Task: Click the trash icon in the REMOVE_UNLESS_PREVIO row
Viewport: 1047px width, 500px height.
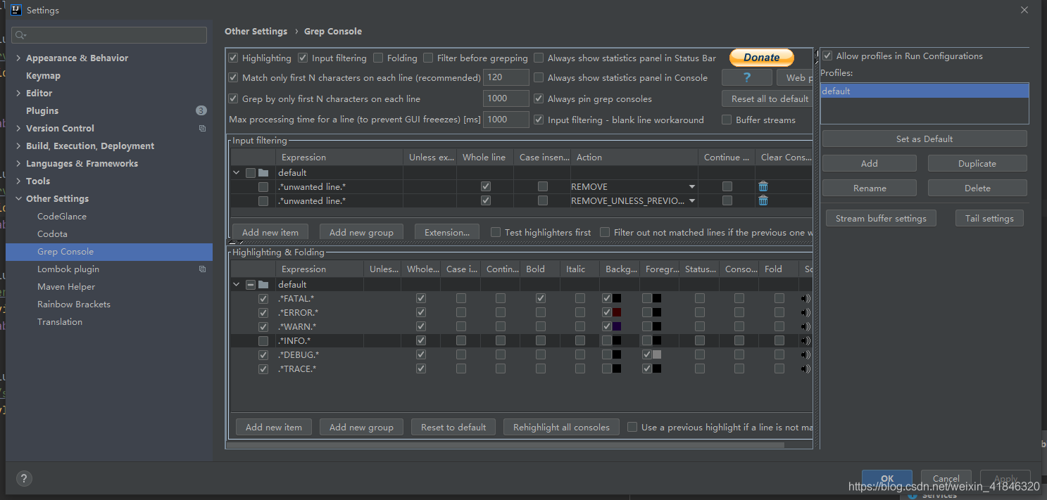Action: (763, 200)
